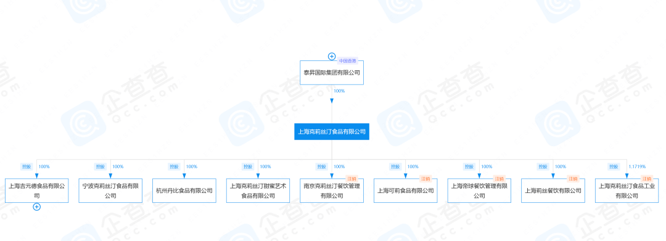The width and height of the screenshot is (666, 241).
Task: Click 1.1719% share label
Action: coord(637,167)
